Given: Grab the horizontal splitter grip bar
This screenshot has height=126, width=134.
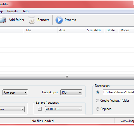Looking at the screenshot, I should click(x=67, y=77).
